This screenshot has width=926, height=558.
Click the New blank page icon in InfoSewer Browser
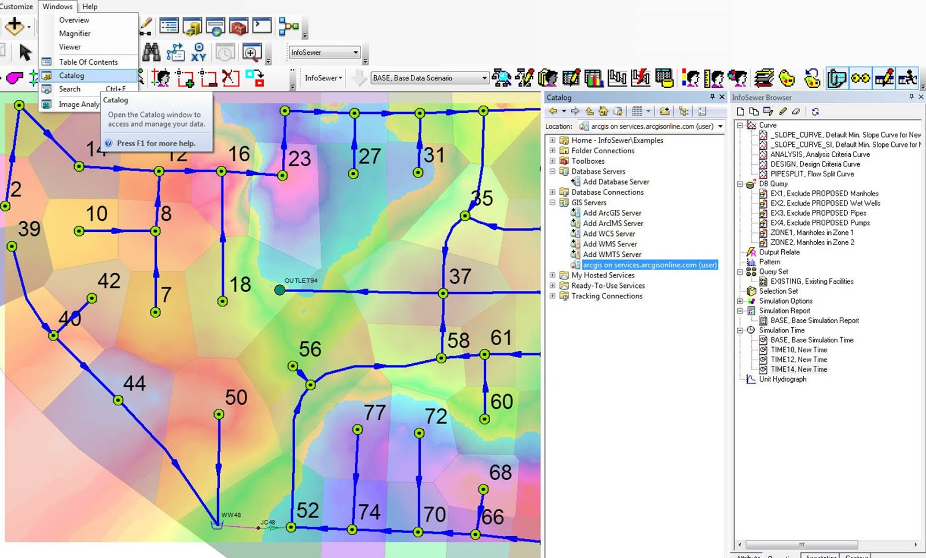pyautogui.click(x=740, y=111)
